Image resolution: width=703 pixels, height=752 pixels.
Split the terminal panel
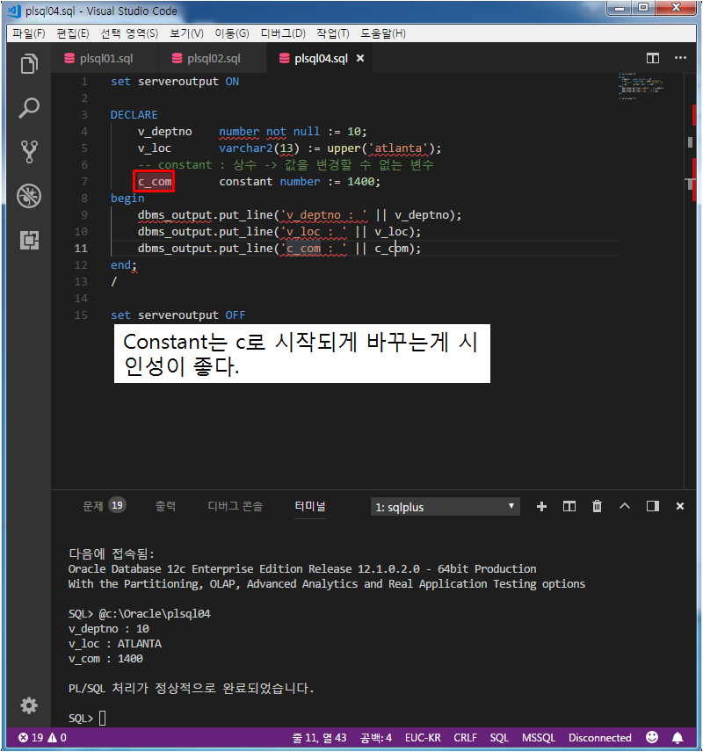pyautogui.click(x=569, y=506)
